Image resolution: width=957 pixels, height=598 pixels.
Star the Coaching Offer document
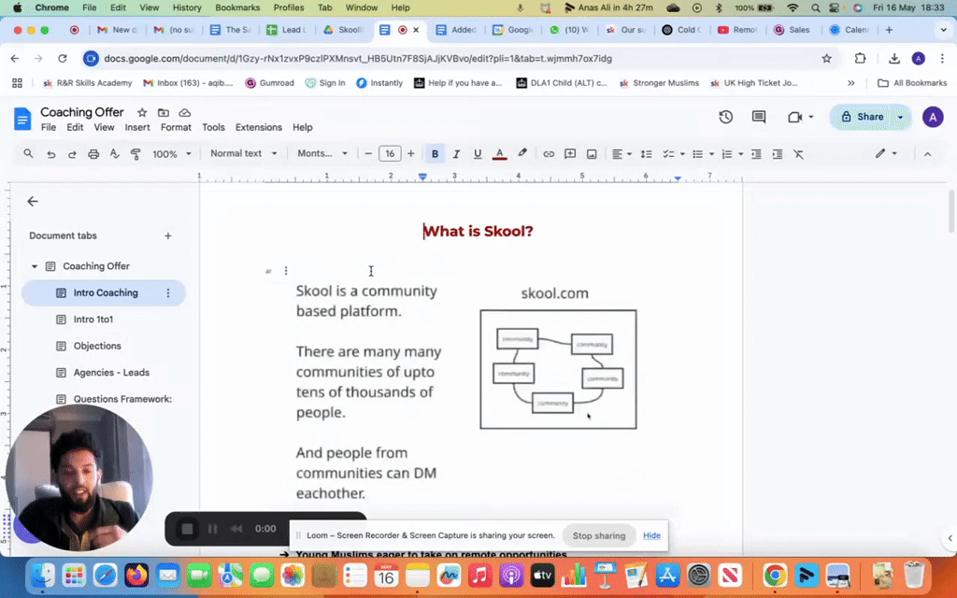tap(142, 112)
